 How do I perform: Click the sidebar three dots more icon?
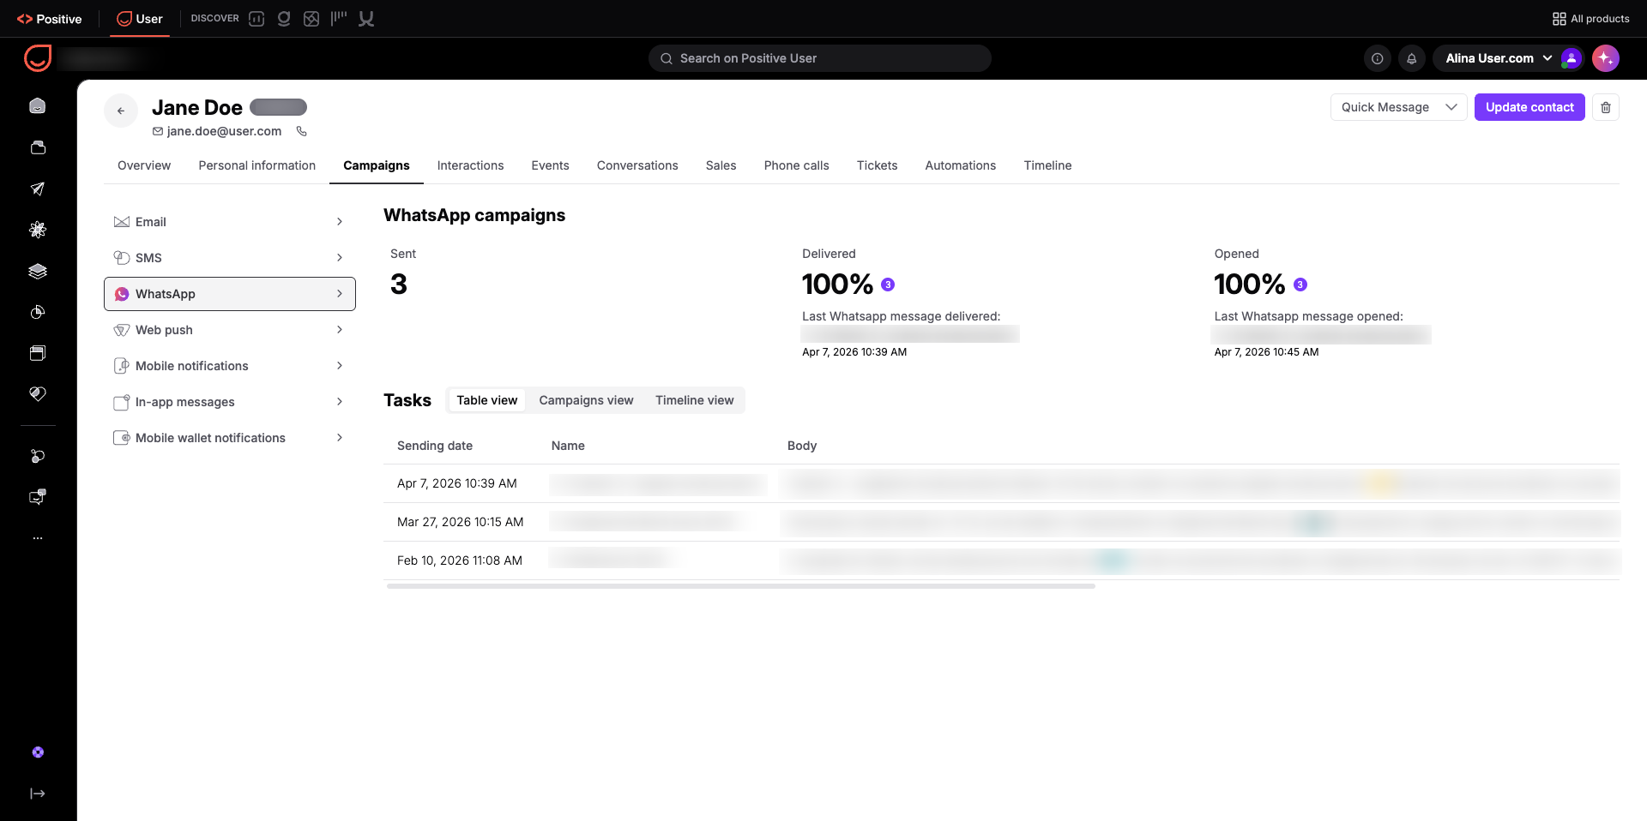point(38,538)
